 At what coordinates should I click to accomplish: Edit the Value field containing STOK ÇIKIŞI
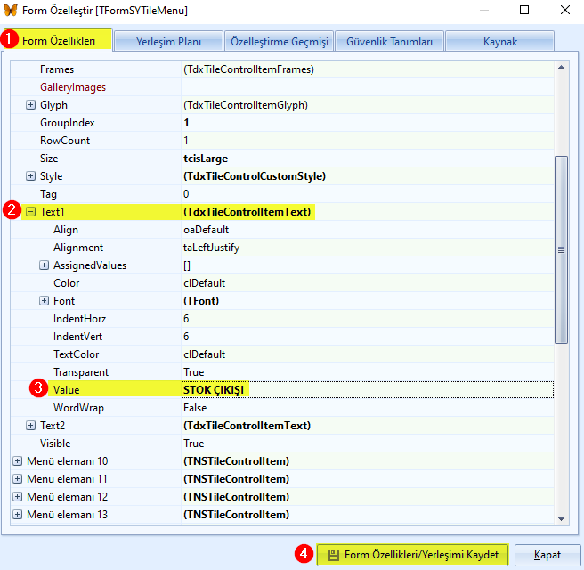tap(365, 390)
